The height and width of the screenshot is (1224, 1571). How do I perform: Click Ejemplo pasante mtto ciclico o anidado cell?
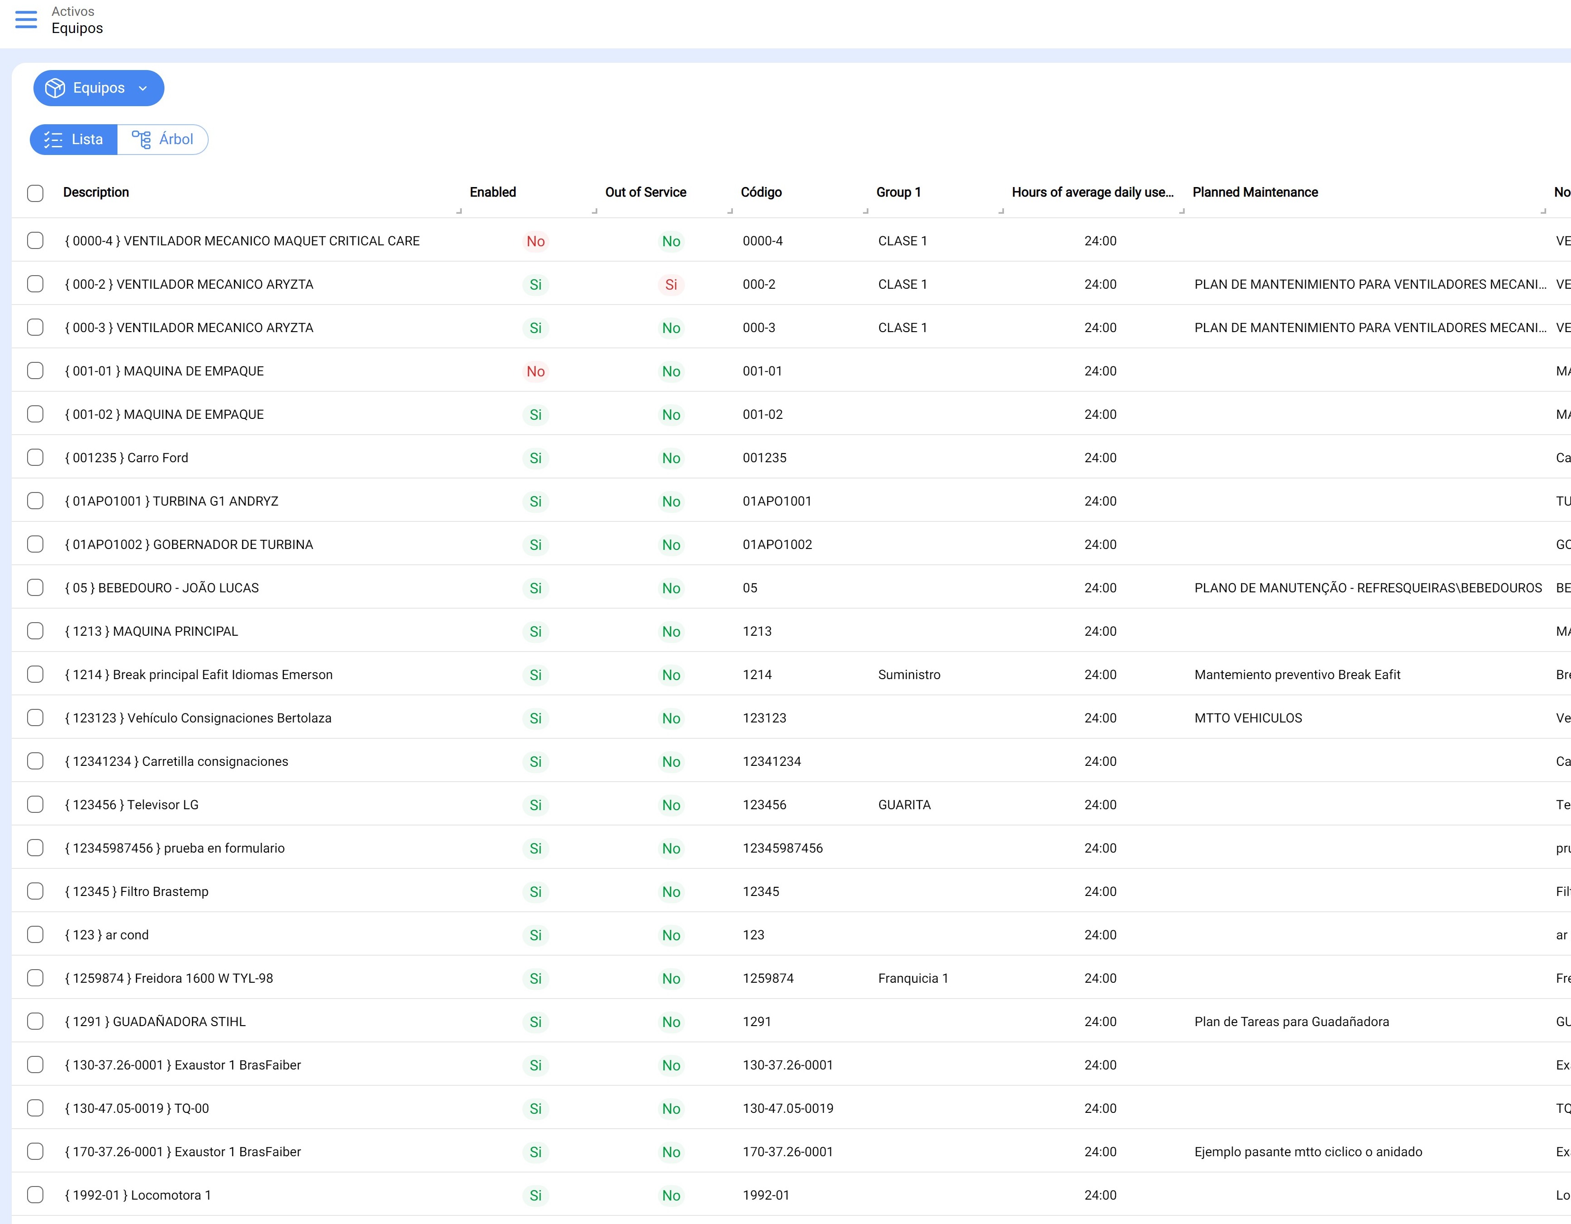[x=1308, y=1151]
